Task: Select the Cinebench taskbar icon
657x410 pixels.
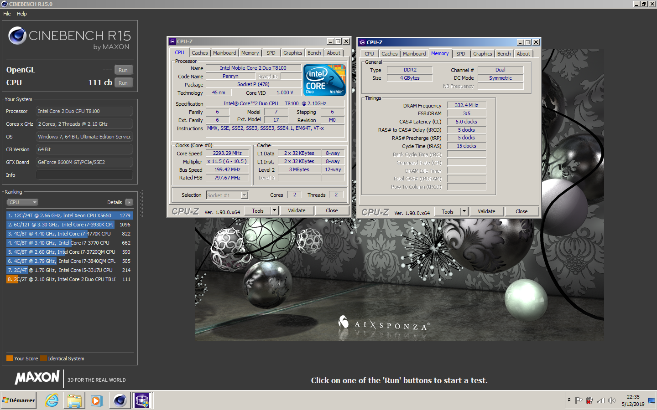Action: (120, 400)
